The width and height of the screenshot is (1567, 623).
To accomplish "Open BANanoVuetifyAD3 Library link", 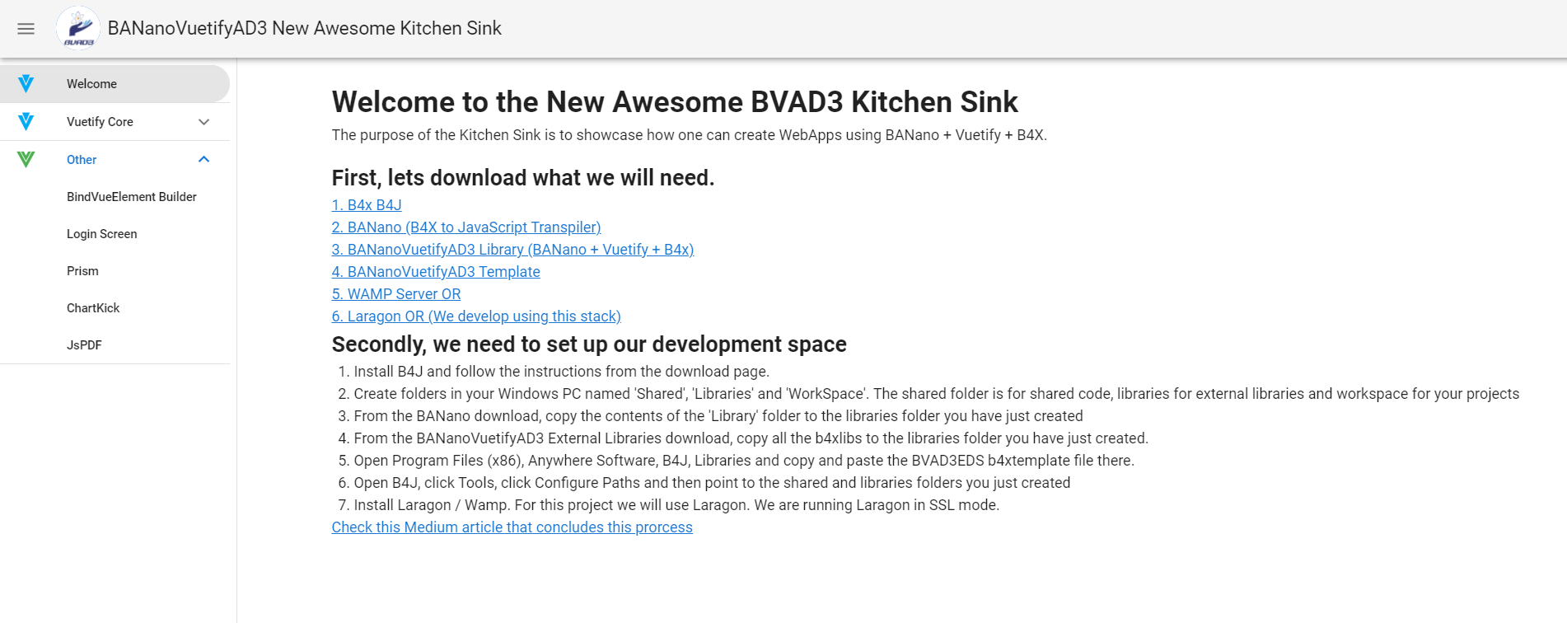I will [x=512, y=250].
